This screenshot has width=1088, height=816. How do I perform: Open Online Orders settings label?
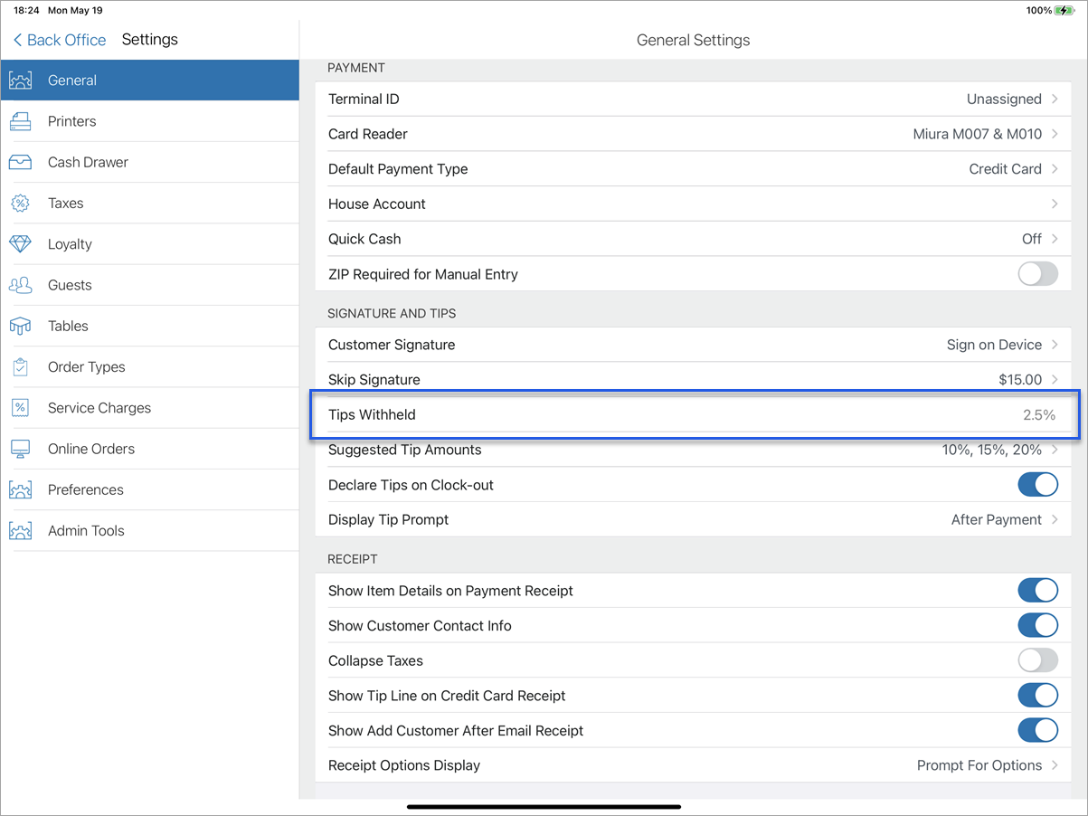tap(91, 449)
